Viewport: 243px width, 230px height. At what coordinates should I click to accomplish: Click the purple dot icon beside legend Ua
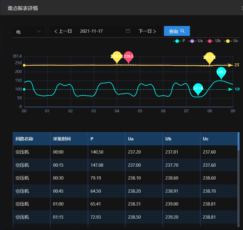coord(193,41)
